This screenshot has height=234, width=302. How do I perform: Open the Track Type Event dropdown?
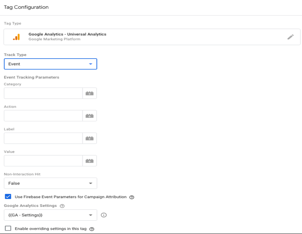coord(50,64)
